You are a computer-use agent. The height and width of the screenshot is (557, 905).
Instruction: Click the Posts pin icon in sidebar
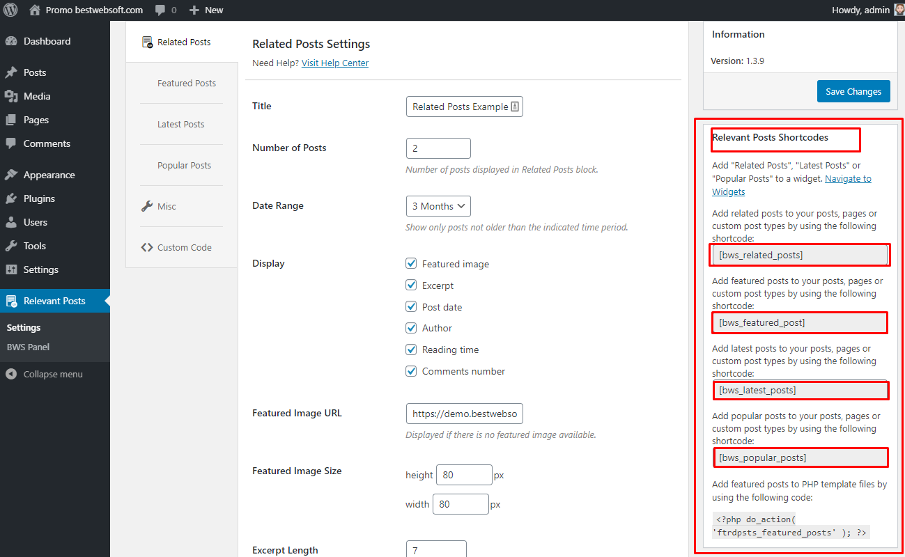11,72
